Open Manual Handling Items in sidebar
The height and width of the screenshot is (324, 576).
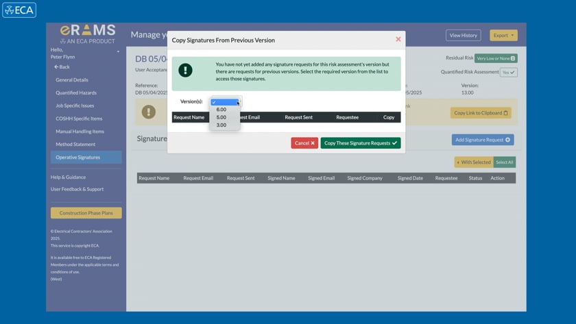80,132
